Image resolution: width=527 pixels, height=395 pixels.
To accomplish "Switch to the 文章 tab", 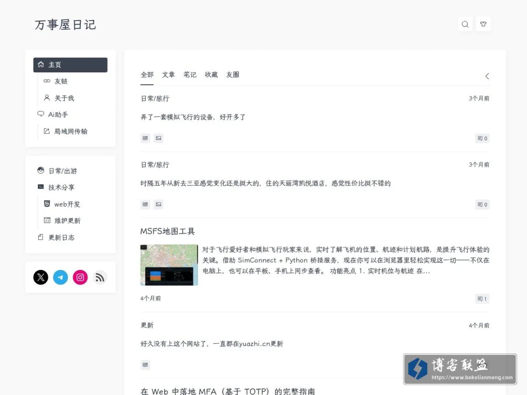I will (x=169, y=75).
